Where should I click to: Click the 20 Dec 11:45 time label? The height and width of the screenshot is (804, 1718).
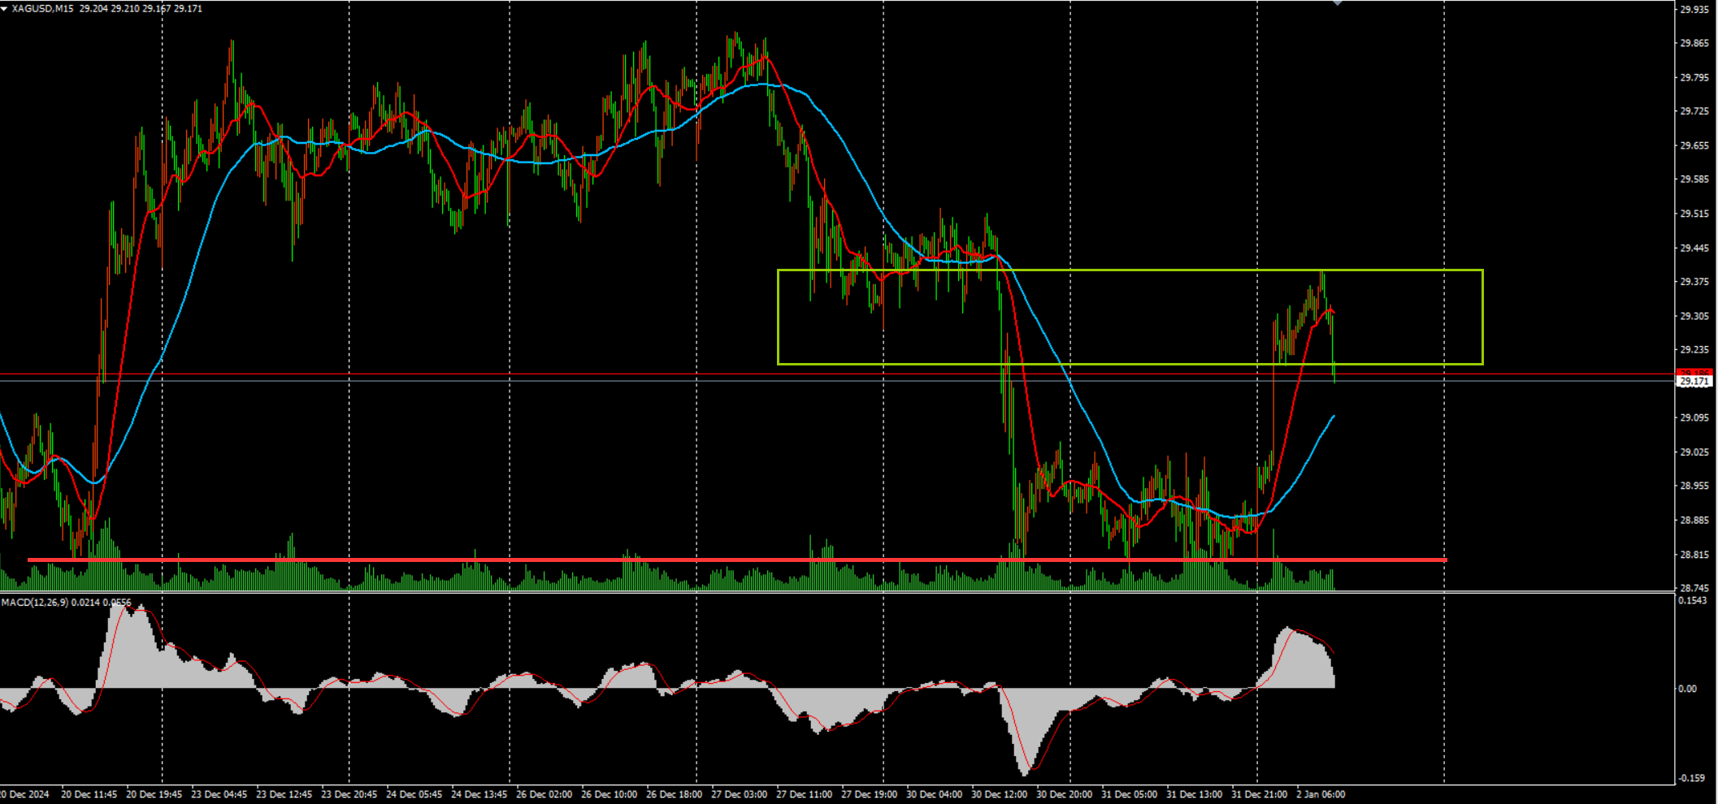click(x=89, y=794)
